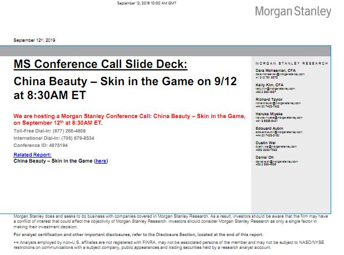The height and width of the screenshot is (255, 344).
Task: Click Haruka Miyake's email address
Action: coord(279,117)
